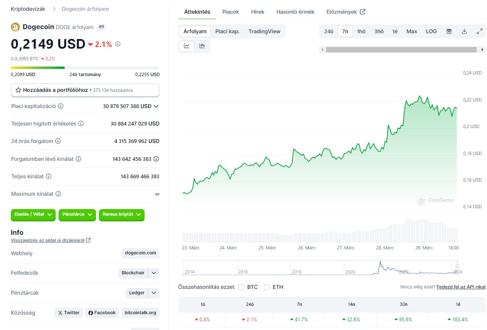Set chart range to 24ó
Viewport: 487px width, 330px height.
coord(329,32)
